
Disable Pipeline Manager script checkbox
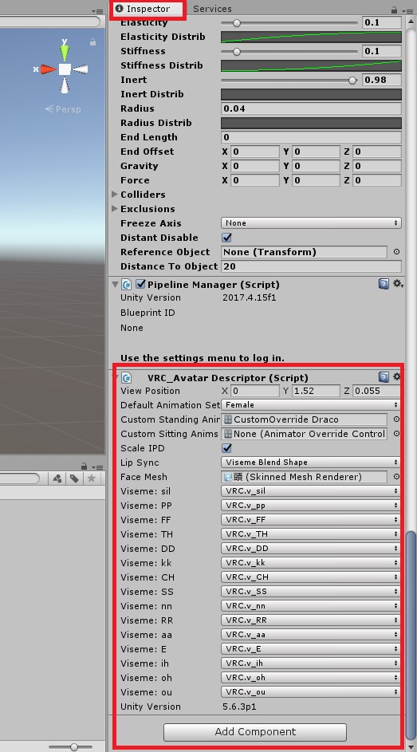[140, 284]
